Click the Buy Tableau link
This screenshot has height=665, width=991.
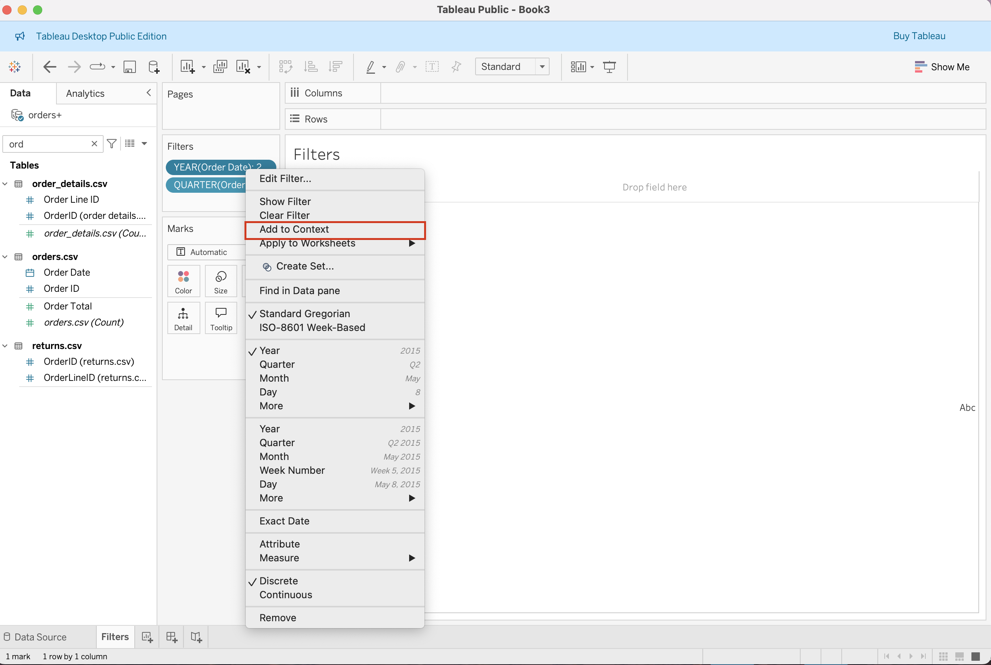click(919, 36)
